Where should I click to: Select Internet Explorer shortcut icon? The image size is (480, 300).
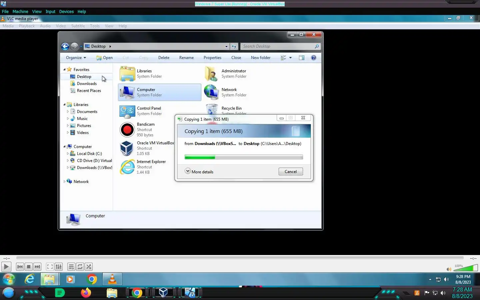coord(127,167)
